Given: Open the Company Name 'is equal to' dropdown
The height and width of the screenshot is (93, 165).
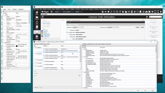Looking at the screenshot, I should [113, 27].
